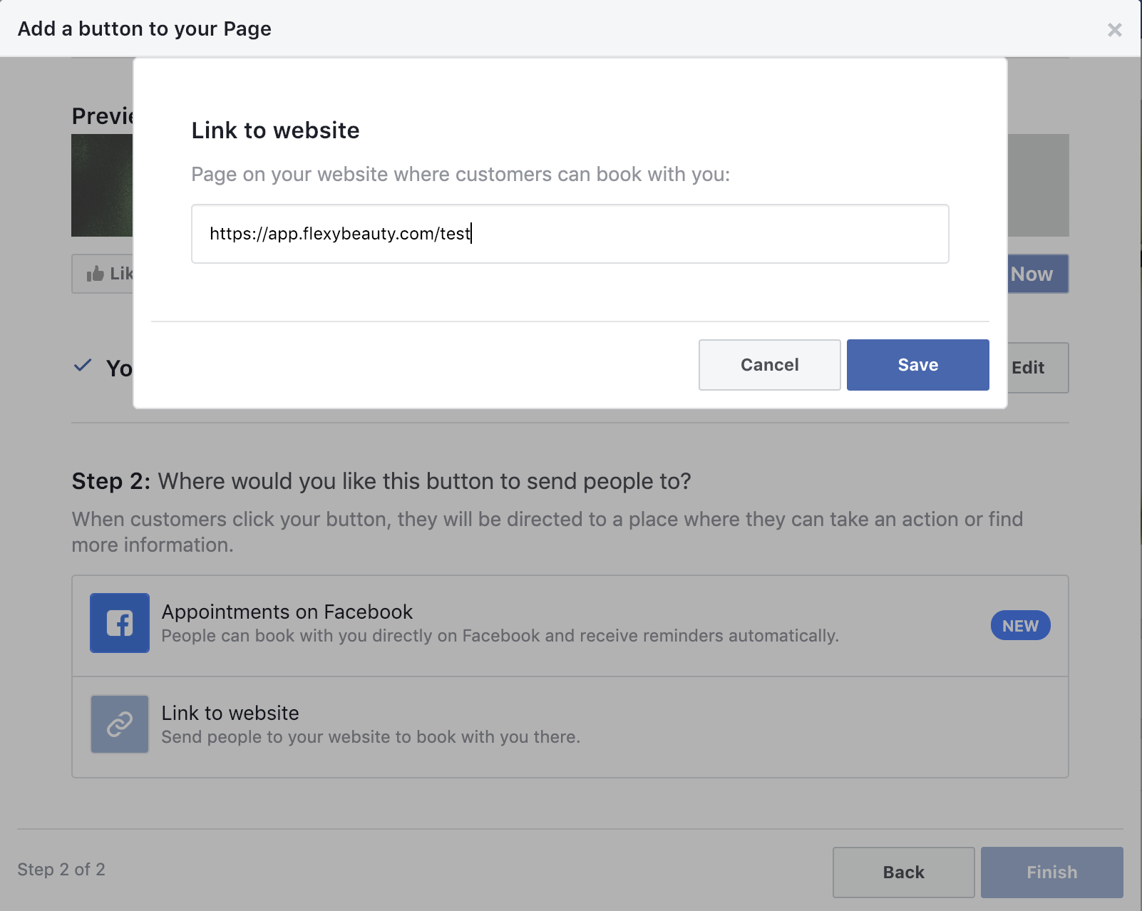Click the Book Now preview button

tap(1037, 274)
